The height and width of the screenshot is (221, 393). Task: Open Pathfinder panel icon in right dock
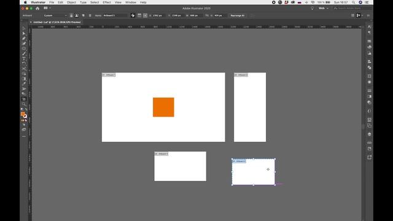pyautogui.click(x=370, y=68)
